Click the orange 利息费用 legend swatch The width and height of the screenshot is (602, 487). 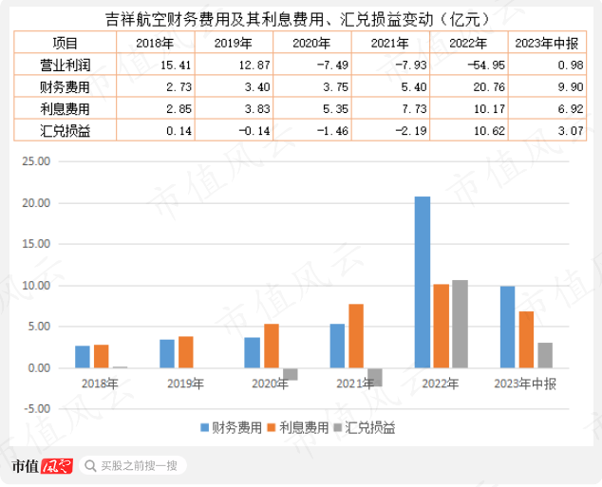tap(272, 427)
